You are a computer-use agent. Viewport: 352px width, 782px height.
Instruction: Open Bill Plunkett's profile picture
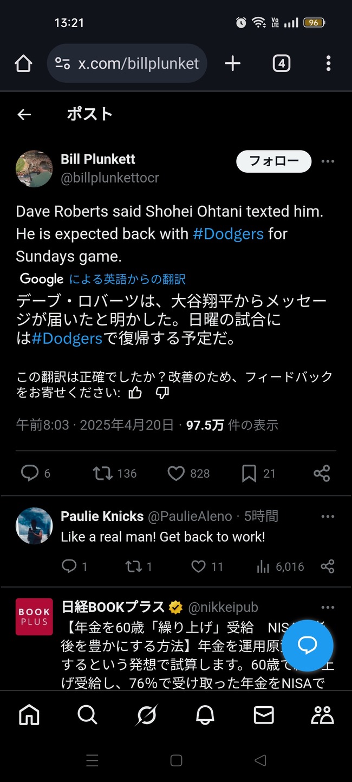coord(34,168)
